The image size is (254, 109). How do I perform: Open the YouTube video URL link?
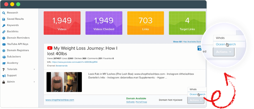coord(75,62)
